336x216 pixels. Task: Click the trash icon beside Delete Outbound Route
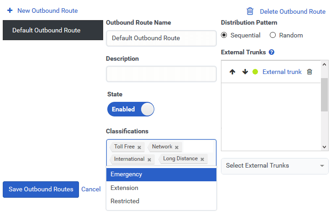(x=250, y=11)
